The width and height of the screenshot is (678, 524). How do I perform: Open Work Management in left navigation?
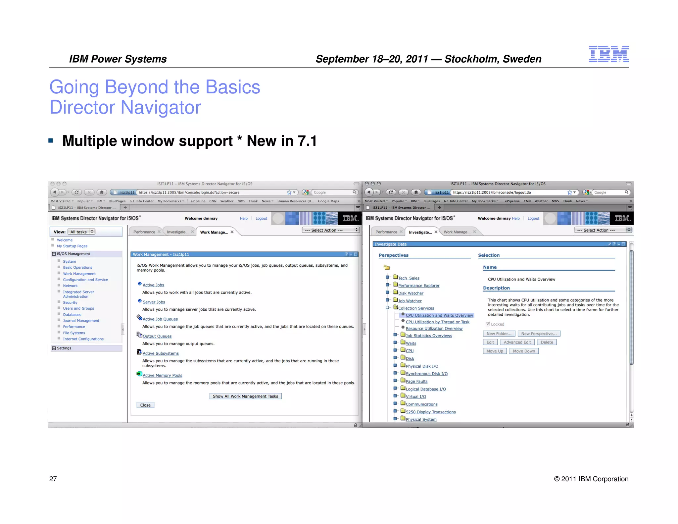point(79,274)
